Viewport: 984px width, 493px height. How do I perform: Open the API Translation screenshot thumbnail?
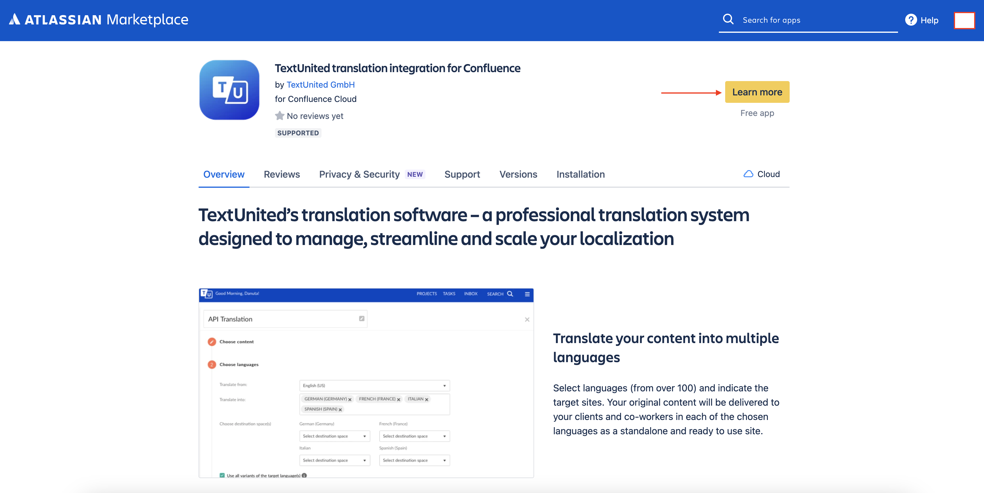point(366,383)
